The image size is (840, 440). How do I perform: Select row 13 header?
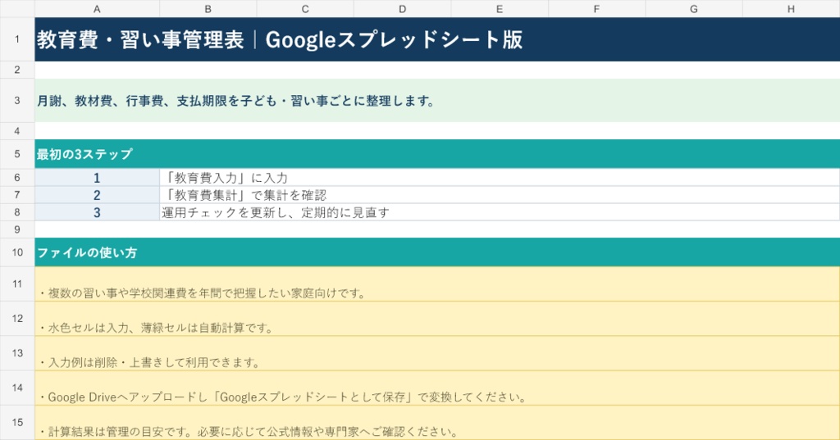[x=17, y=353]
